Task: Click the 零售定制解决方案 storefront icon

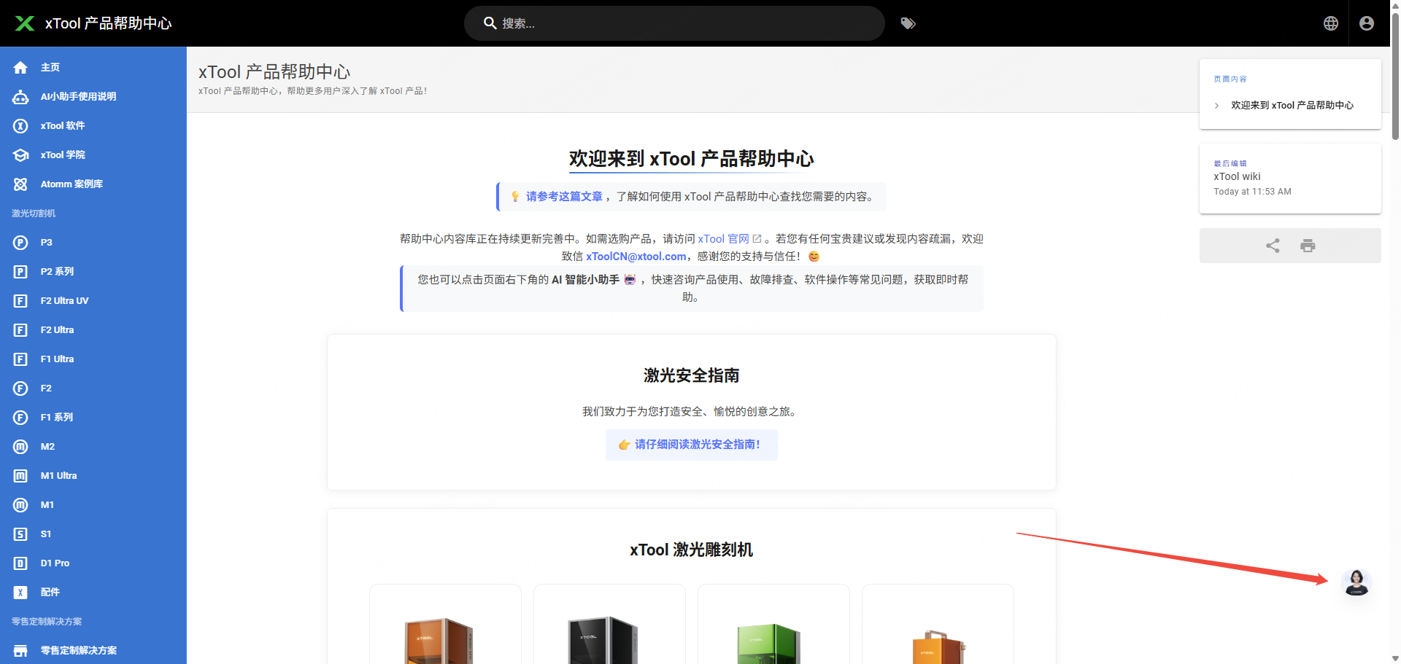Action: coord(20,651)
